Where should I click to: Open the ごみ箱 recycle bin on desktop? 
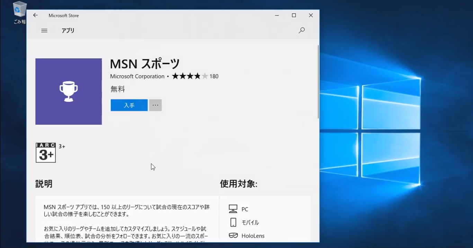pos(20,13)
